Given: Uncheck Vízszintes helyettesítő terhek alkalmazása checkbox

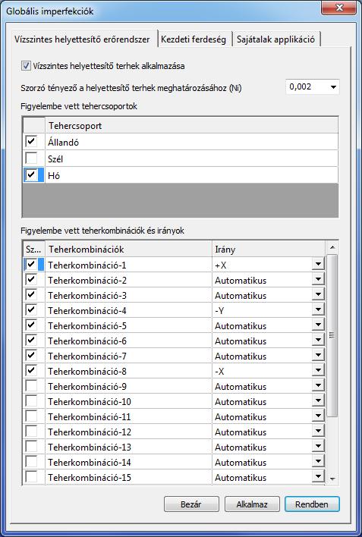Looking at the screenshot, I should pos(26,66).
